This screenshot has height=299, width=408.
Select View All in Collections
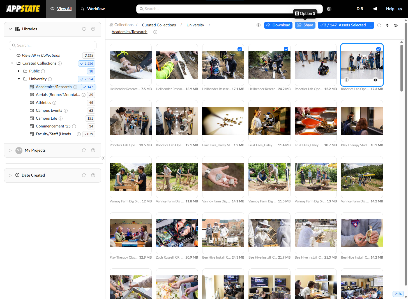pyautogui.click(x=41, y=55)
